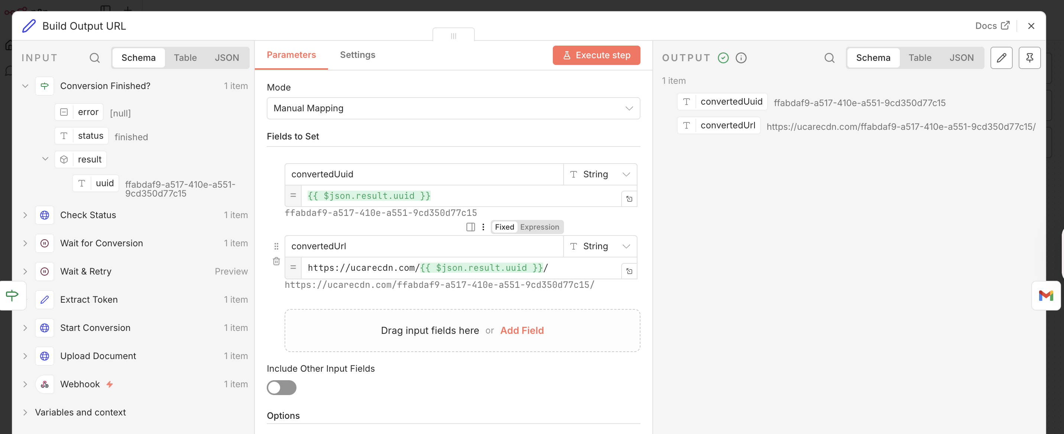Click the side panel icon beside Fixed
The width and height of the screenshot is (1064, 434).
[470, 227]
